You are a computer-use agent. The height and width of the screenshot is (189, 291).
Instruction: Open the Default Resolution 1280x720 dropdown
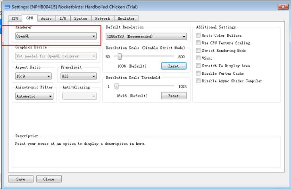click(x=146, y=36)
